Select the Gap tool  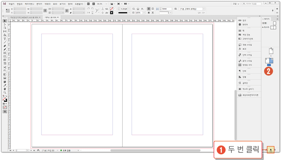pyautogui.click(x=5, y=31)
